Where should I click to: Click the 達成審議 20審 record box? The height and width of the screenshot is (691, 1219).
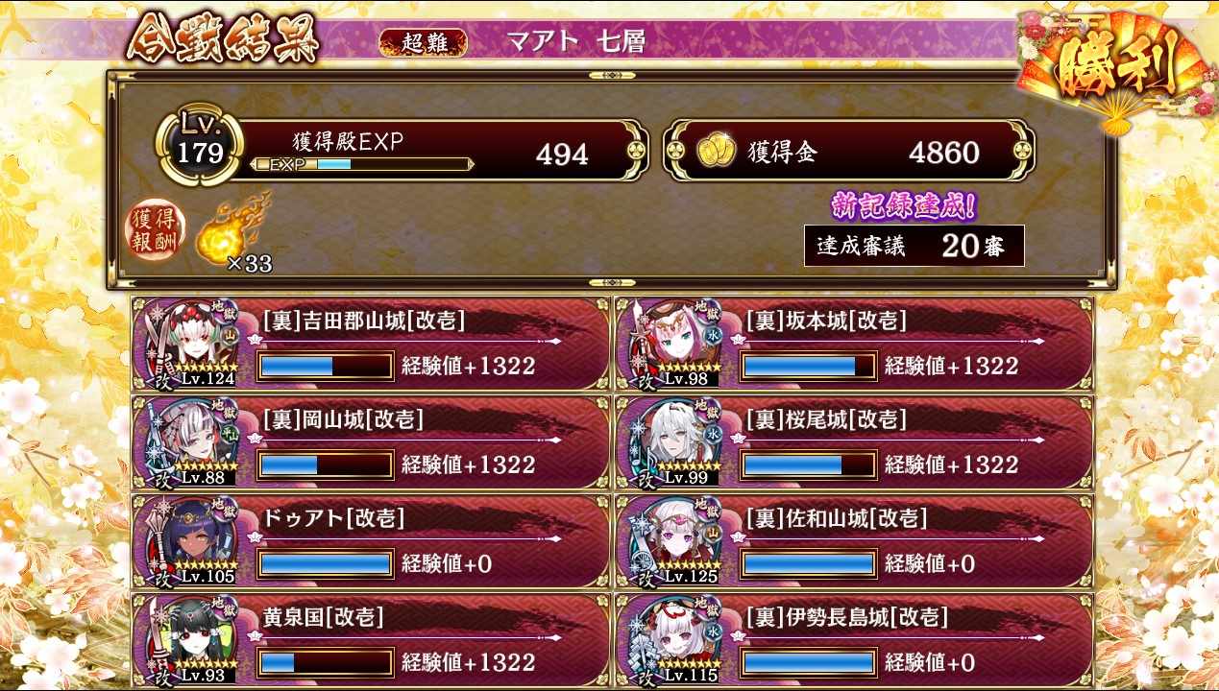(x=914, y=246)
